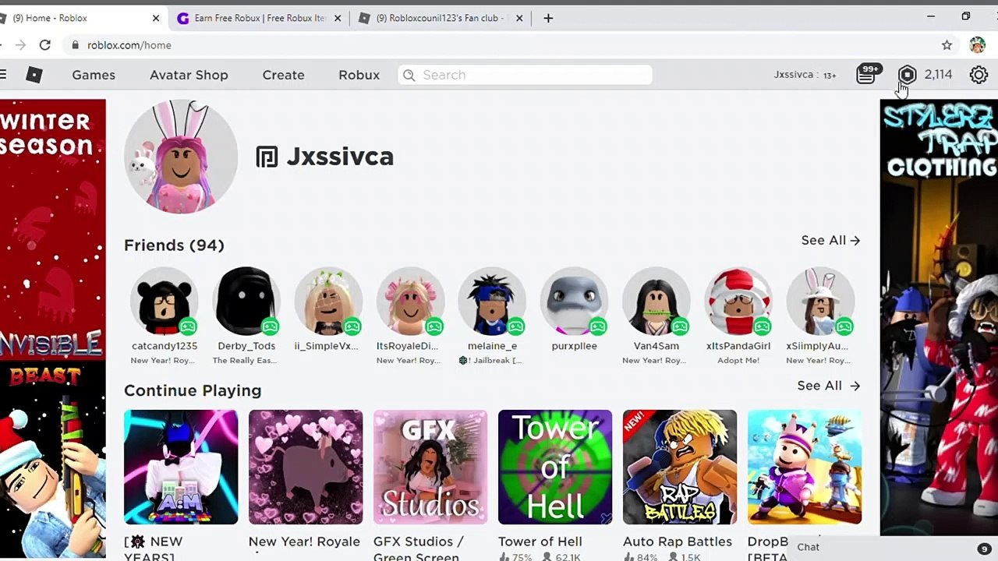This screenshot has height=561, width=998.
Task: Open the DropB game thumbnail with king character
Action: click(805, 467)
